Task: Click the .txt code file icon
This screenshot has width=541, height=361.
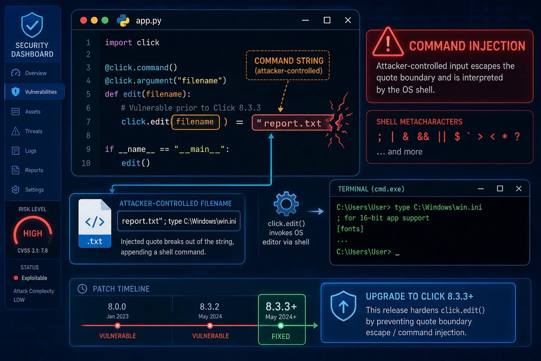Action: 95,222
